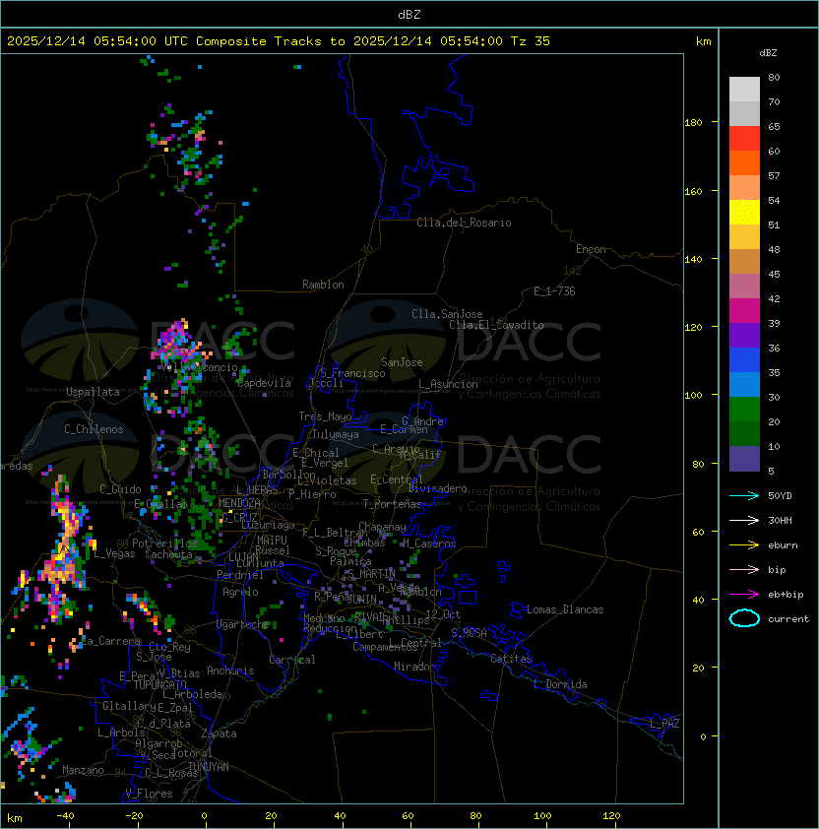Click the L_PAZ label
Screen dimensions: 819x829
click(x=664, y=724)
